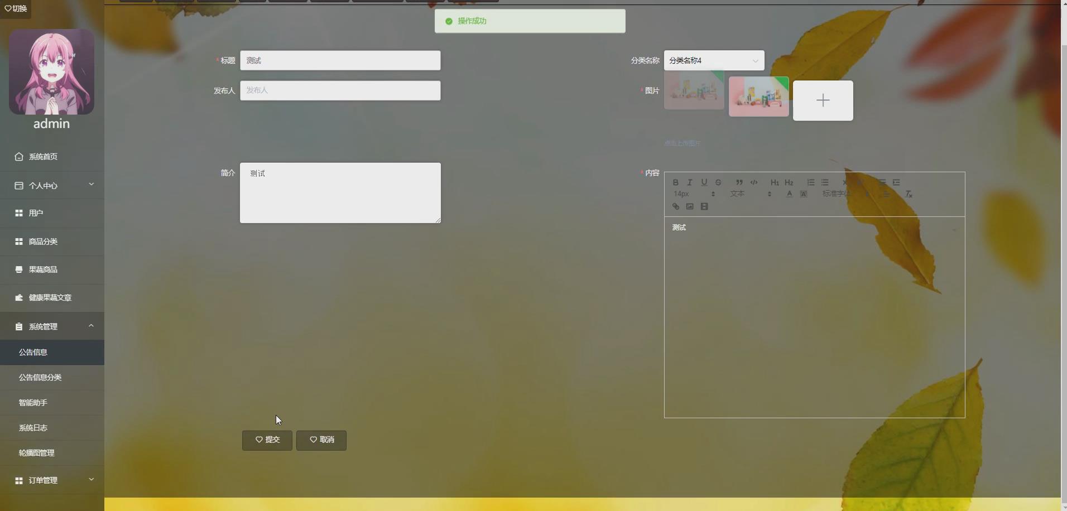
Task: Increase indent in the content editor
Action: pos(896,182)
